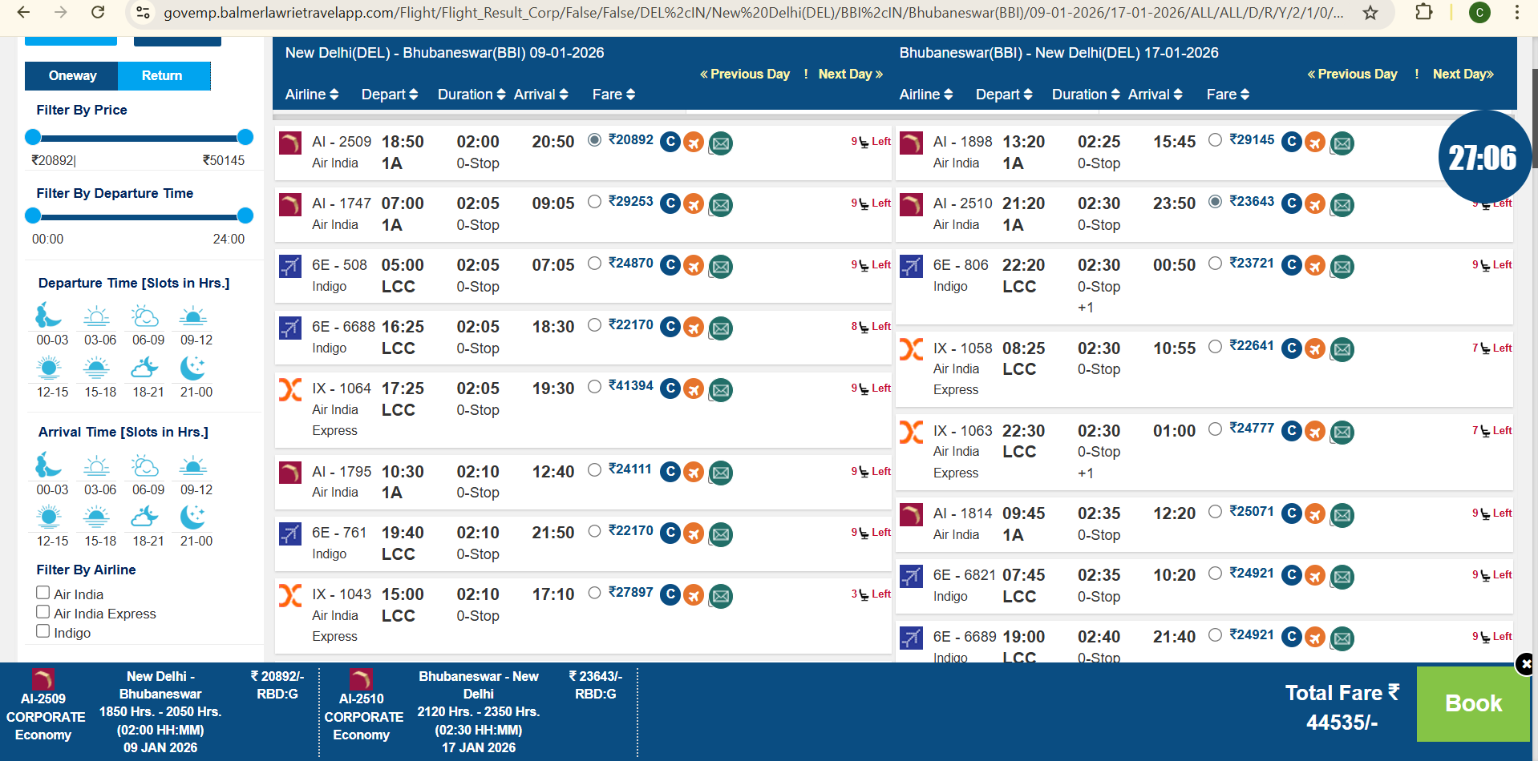The height and width of the screenshot is (761, 1538).
Task: Tick the Indigo airline filter
Action: pyautogui.click(x=43, y=631)
